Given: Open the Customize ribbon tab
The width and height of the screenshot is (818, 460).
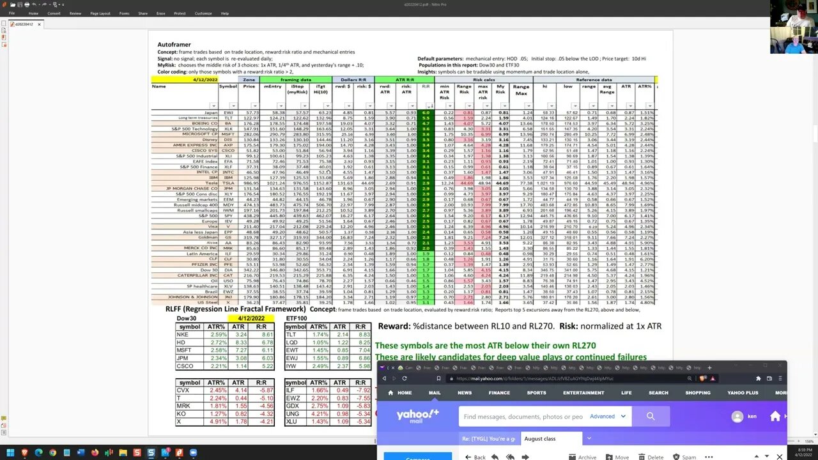Looking at the screenshot, I should point(203,13).
